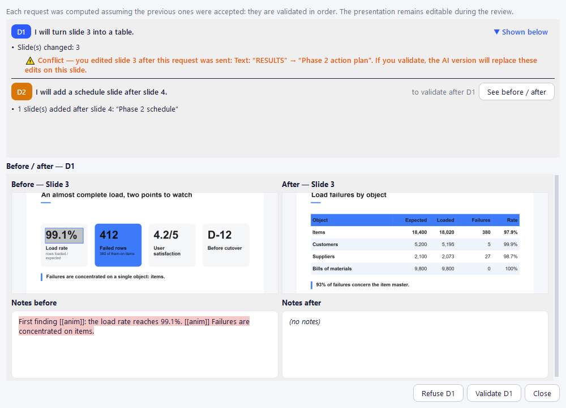This screenshot has height=408, width=566.
Task: Click the blue 412 Failed rows card
Action: (118, 245)
